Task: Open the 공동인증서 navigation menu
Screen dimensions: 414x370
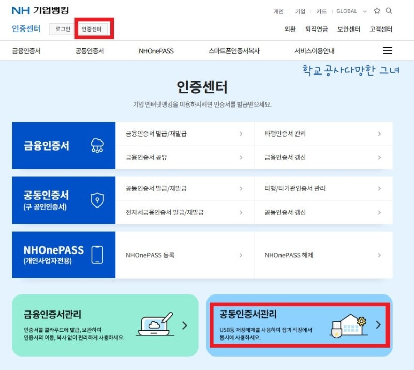Action: 90,51
